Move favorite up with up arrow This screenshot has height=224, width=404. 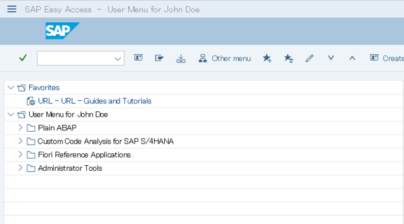[x=352, y=58]
